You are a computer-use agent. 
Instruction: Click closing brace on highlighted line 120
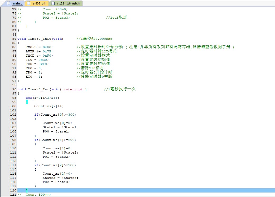click(x=27, y=190)
